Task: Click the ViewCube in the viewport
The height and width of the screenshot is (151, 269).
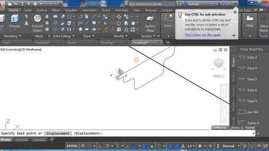Action: point(219,62)
